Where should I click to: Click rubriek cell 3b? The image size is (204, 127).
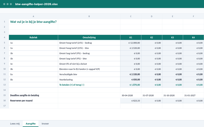33,69
